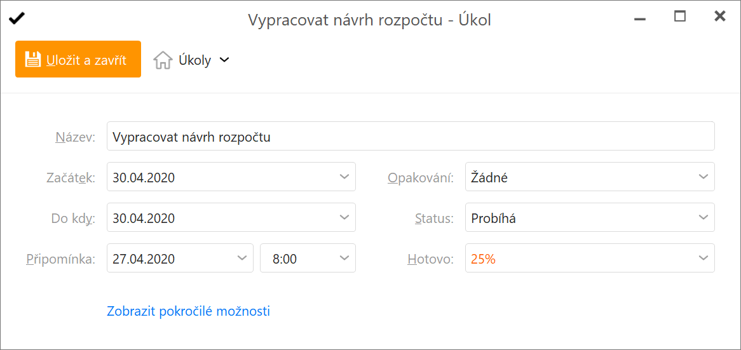
Task: Open the reminder time 8:00 dropdown arrow
Action: pos(344,258)
